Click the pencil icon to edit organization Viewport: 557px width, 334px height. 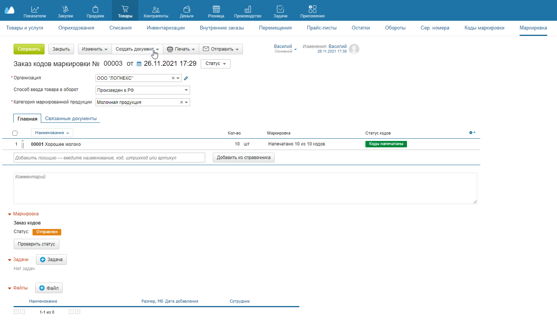(186, 78)
